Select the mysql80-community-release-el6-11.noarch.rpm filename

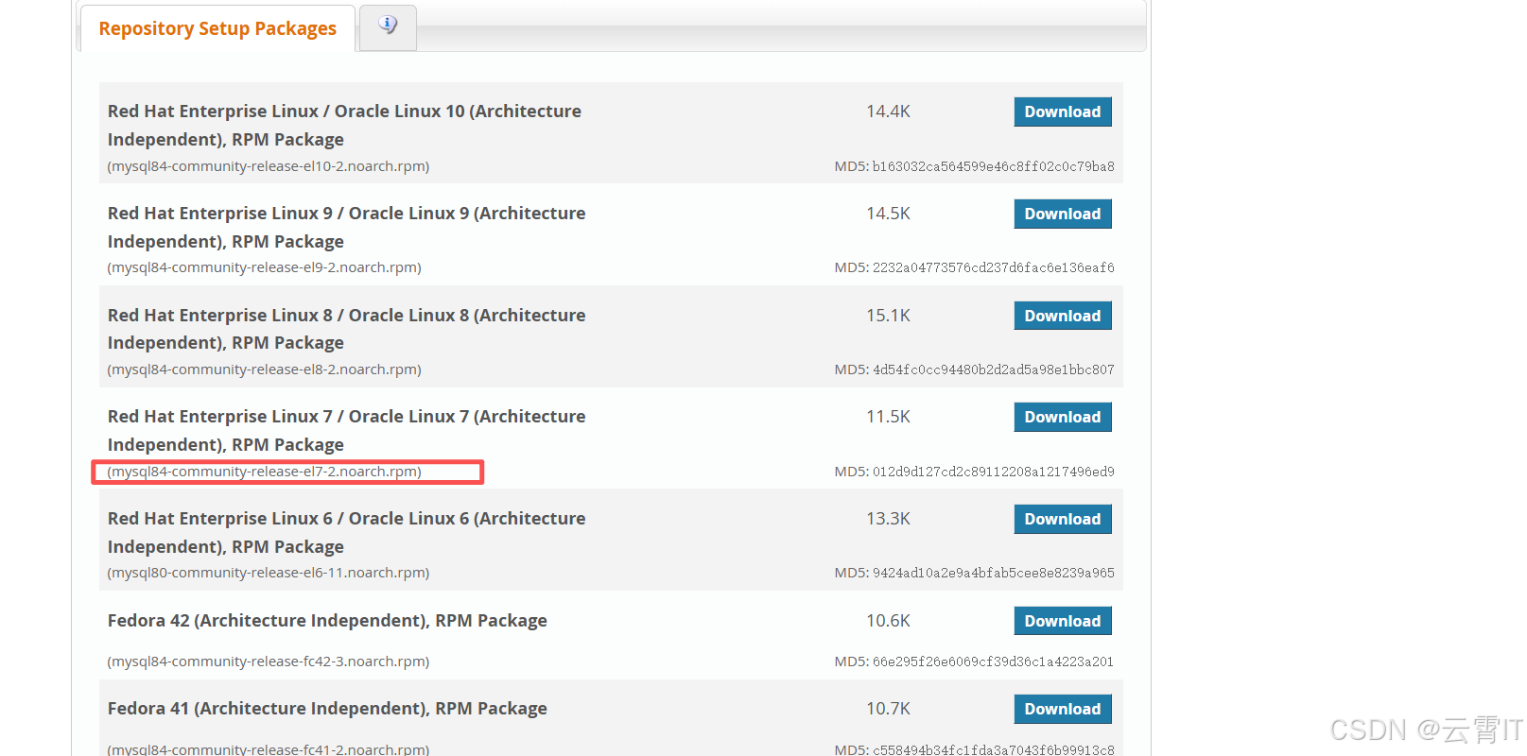pyautogui.click(x=269, y=573)
